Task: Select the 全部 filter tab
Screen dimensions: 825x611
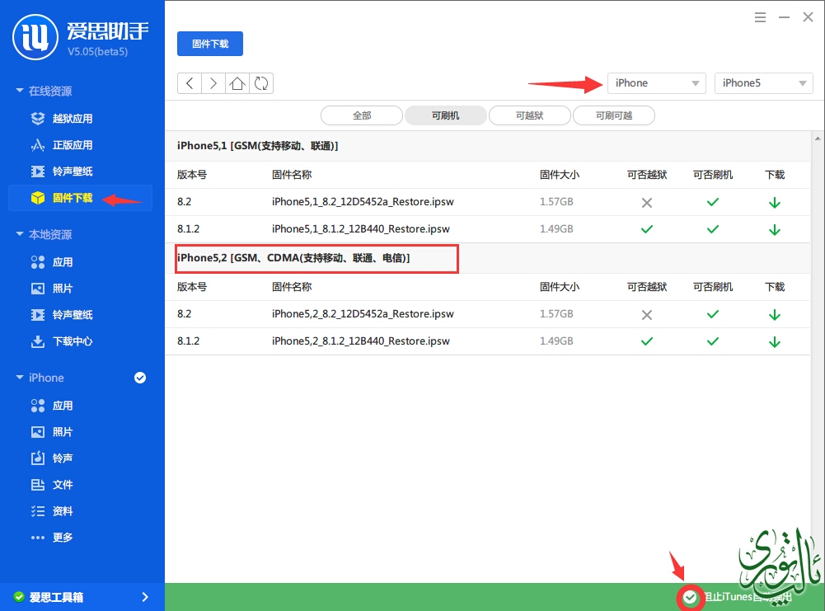Action: pos(362,115)
